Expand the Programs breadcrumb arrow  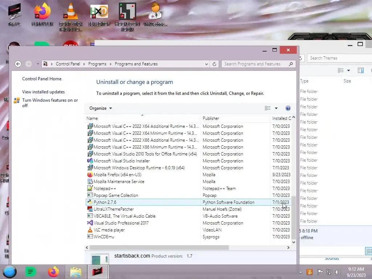[110, 64]
